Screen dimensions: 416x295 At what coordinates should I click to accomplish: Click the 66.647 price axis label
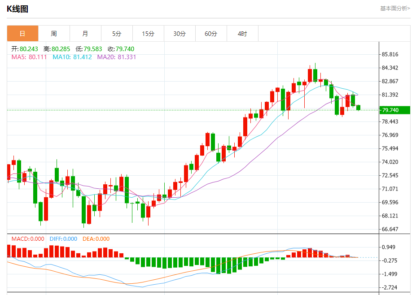pyautogui.click(x=390, y=229)
